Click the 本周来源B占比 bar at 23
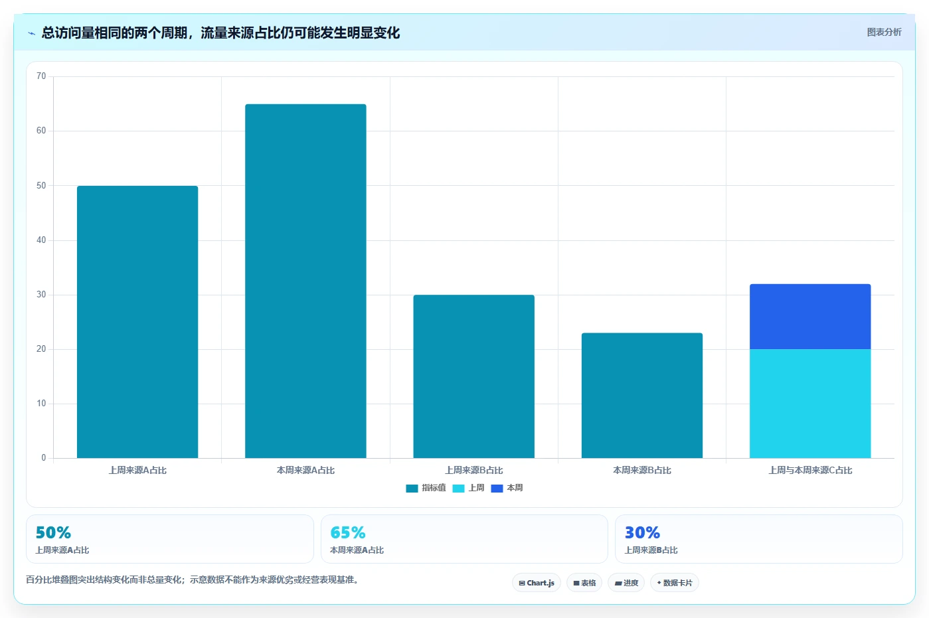This screenshot has height=618, width=929. (x=642, y=396)
